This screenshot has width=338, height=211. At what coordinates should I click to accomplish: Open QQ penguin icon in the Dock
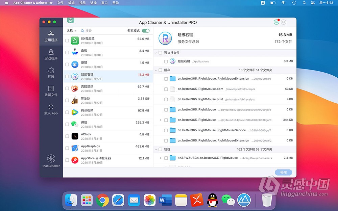pos(212,200)
